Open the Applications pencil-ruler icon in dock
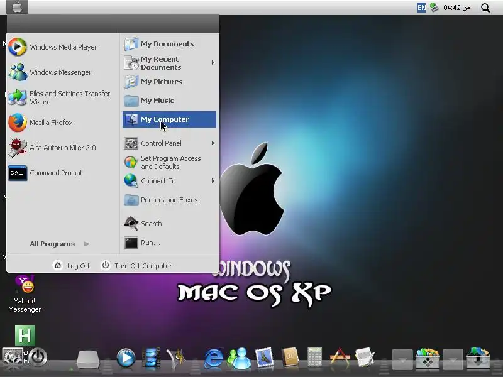 click(340, 356)
